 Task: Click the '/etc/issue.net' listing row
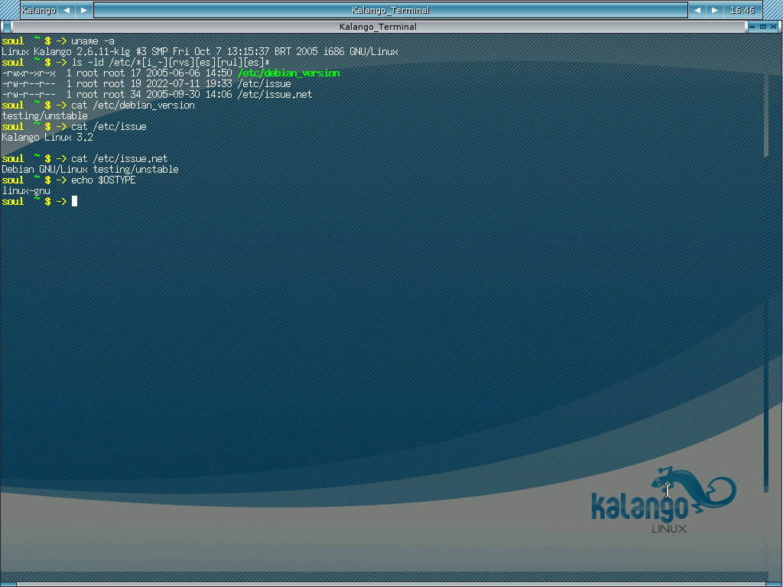157,94
